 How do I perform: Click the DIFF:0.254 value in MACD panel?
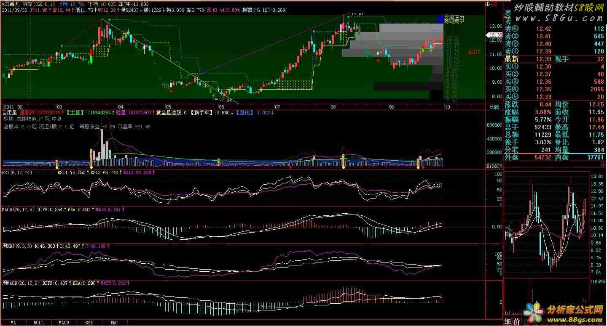[x=51, y=209]
